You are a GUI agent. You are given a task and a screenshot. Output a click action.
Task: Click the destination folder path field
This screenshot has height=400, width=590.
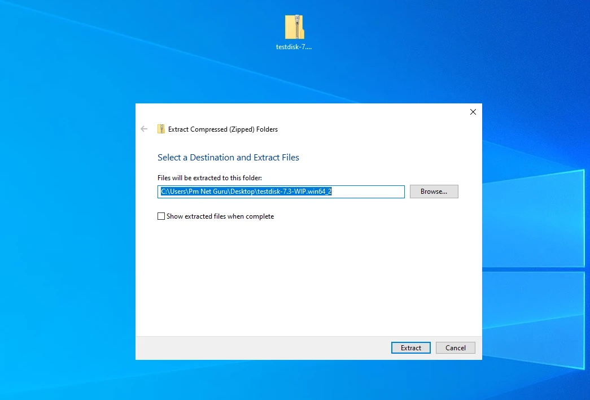point(281,192)
